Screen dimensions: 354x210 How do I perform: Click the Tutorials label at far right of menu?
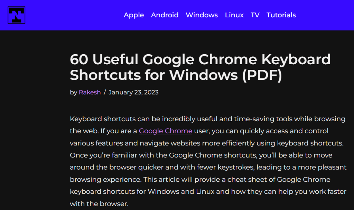(x=281, y=15)
